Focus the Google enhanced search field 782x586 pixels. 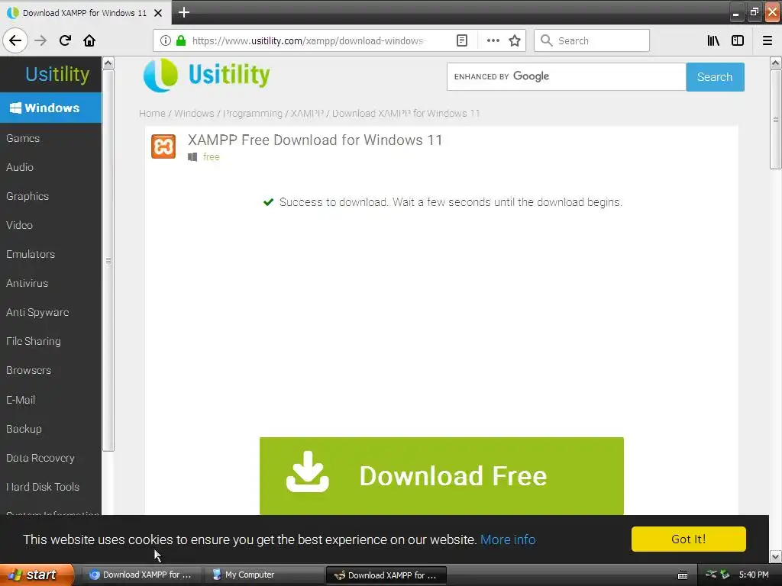point(567,77)
